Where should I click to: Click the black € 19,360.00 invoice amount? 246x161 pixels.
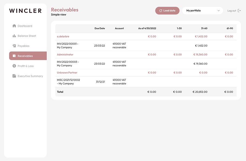tap(200, 64)
